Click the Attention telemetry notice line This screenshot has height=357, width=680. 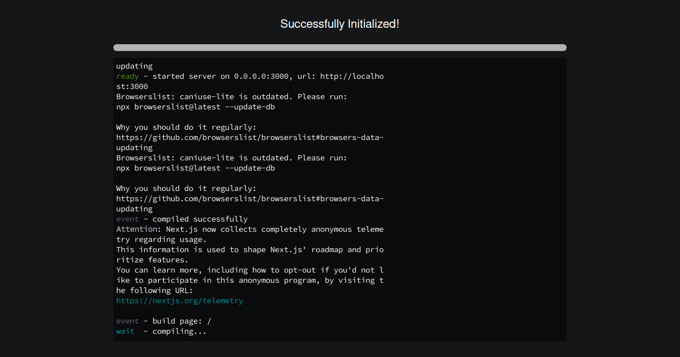coord(249,229)
